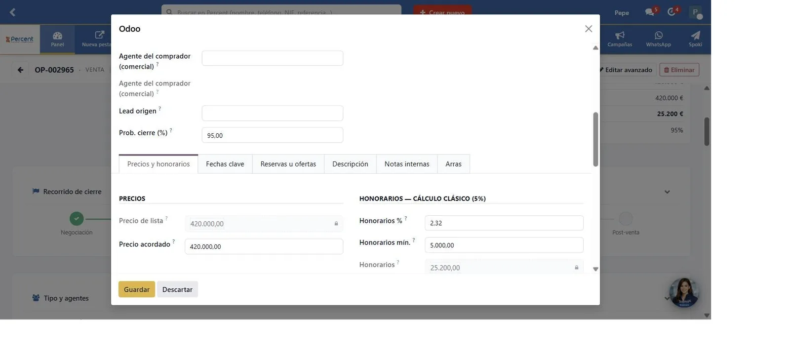Screen dimensions: 790x355
Task: Switch to the Fechas clave tab
Action: [x=225, y=164]
